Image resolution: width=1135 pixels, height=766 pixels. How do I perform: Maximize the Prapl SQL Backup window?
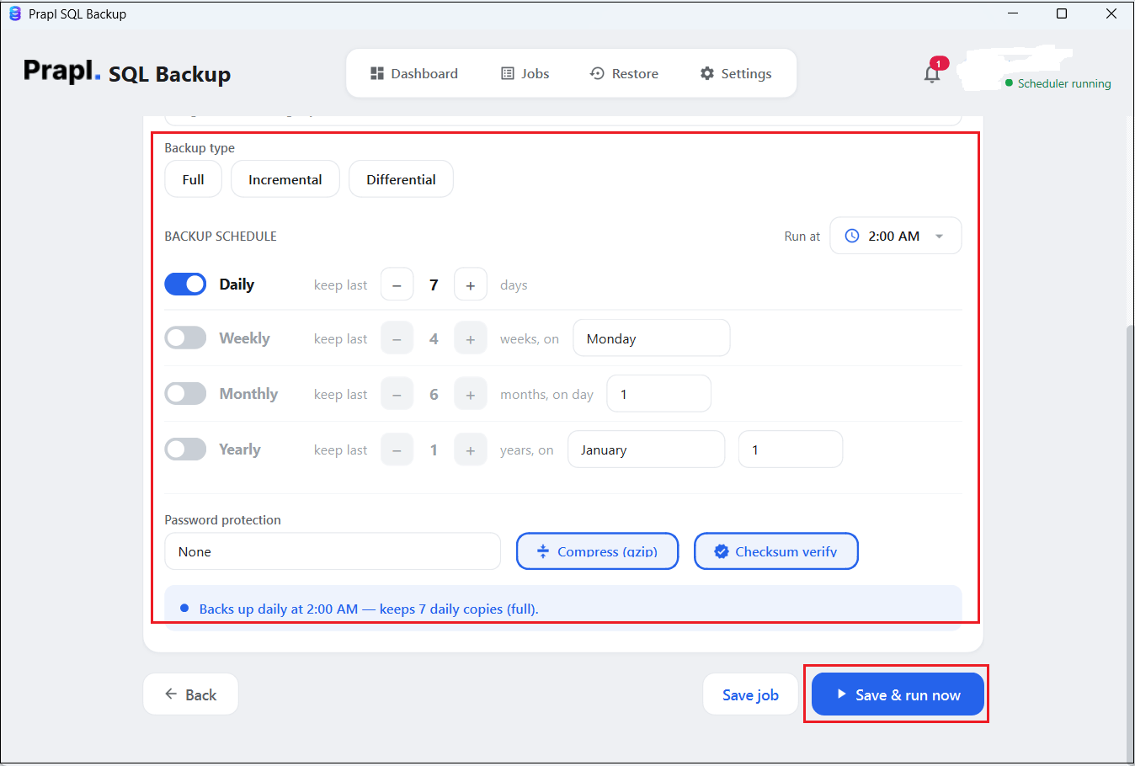coord(1062,13)
